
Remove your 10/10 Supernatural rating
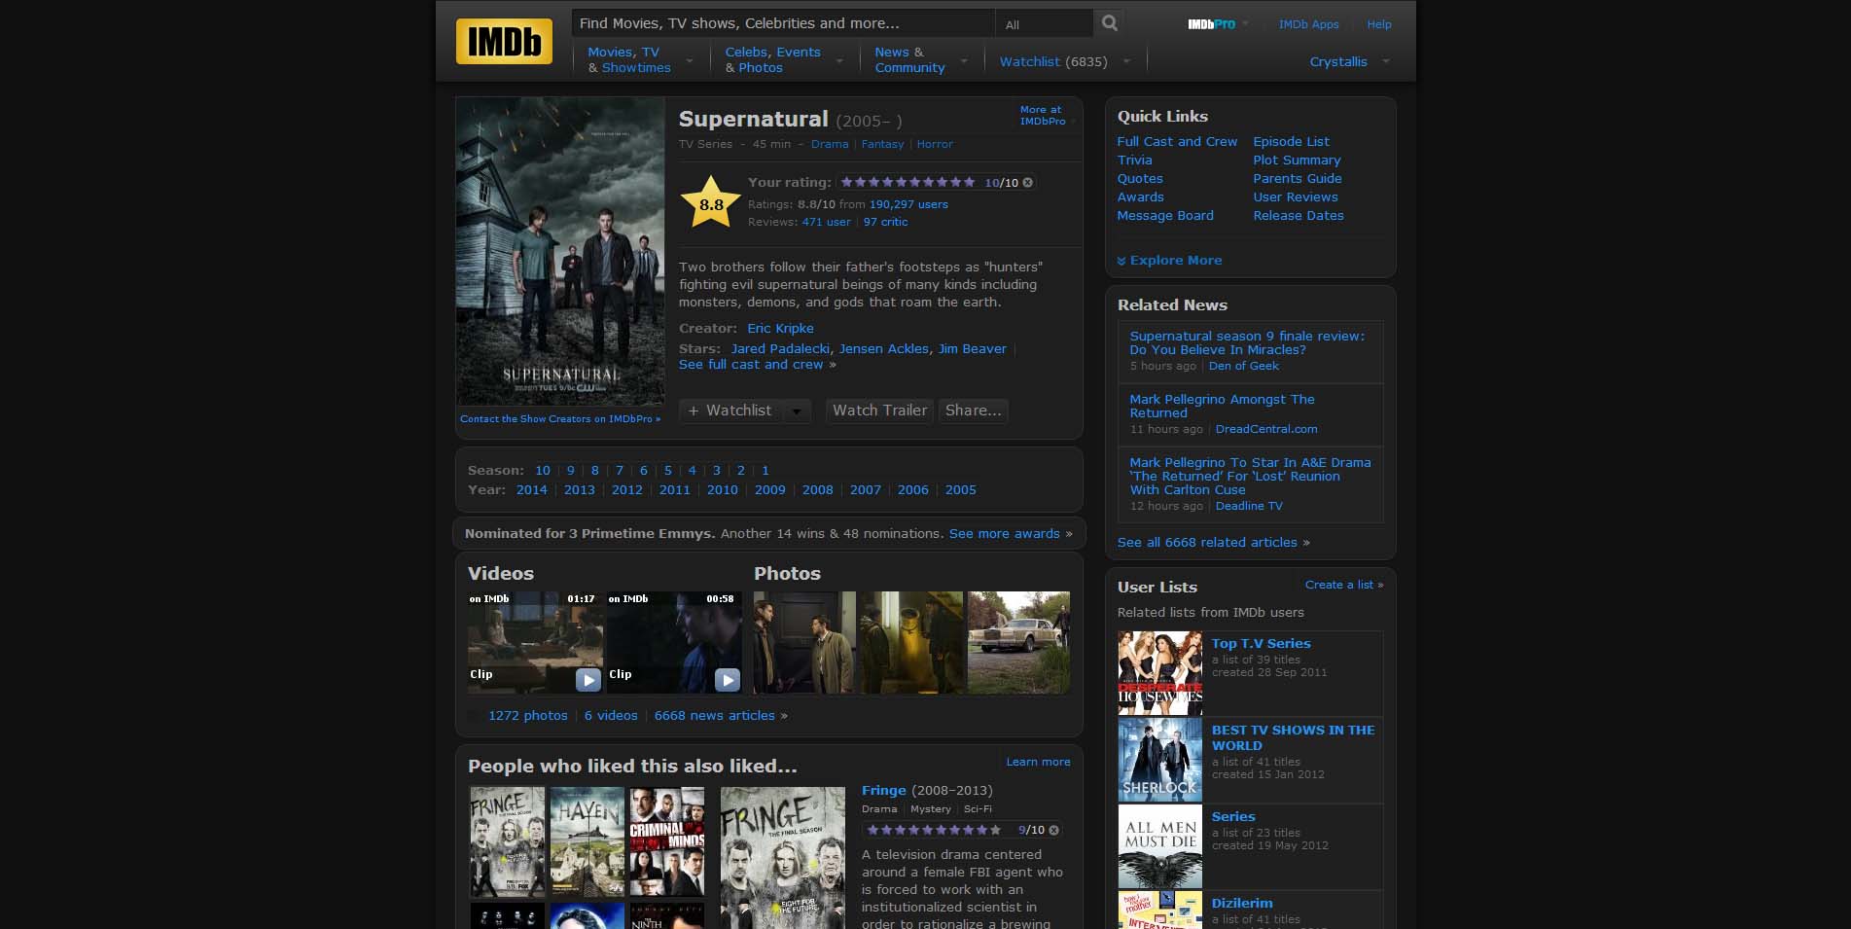(x=1027, y=183)
